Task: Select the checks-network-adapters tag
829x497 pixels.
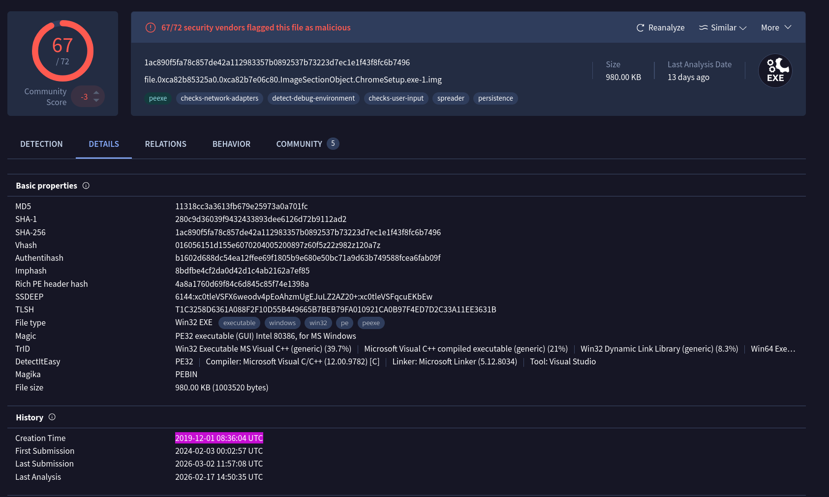Action: pyautogui.click(x=219, y=98)
